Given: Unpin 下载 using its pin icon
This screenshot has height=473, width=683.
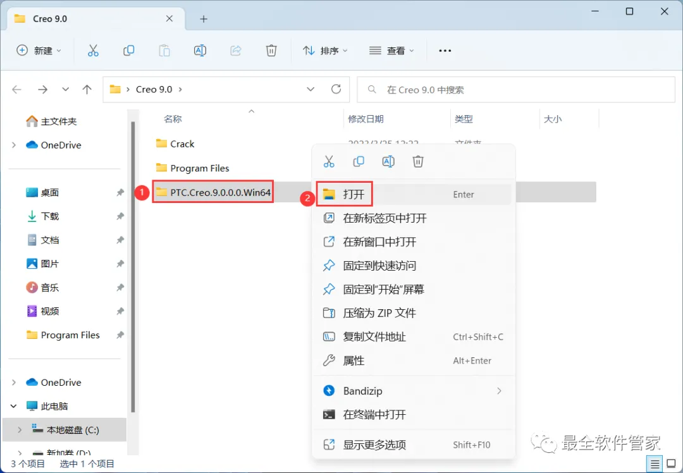Looking at the screenshot, I should [x=120, y=216].
